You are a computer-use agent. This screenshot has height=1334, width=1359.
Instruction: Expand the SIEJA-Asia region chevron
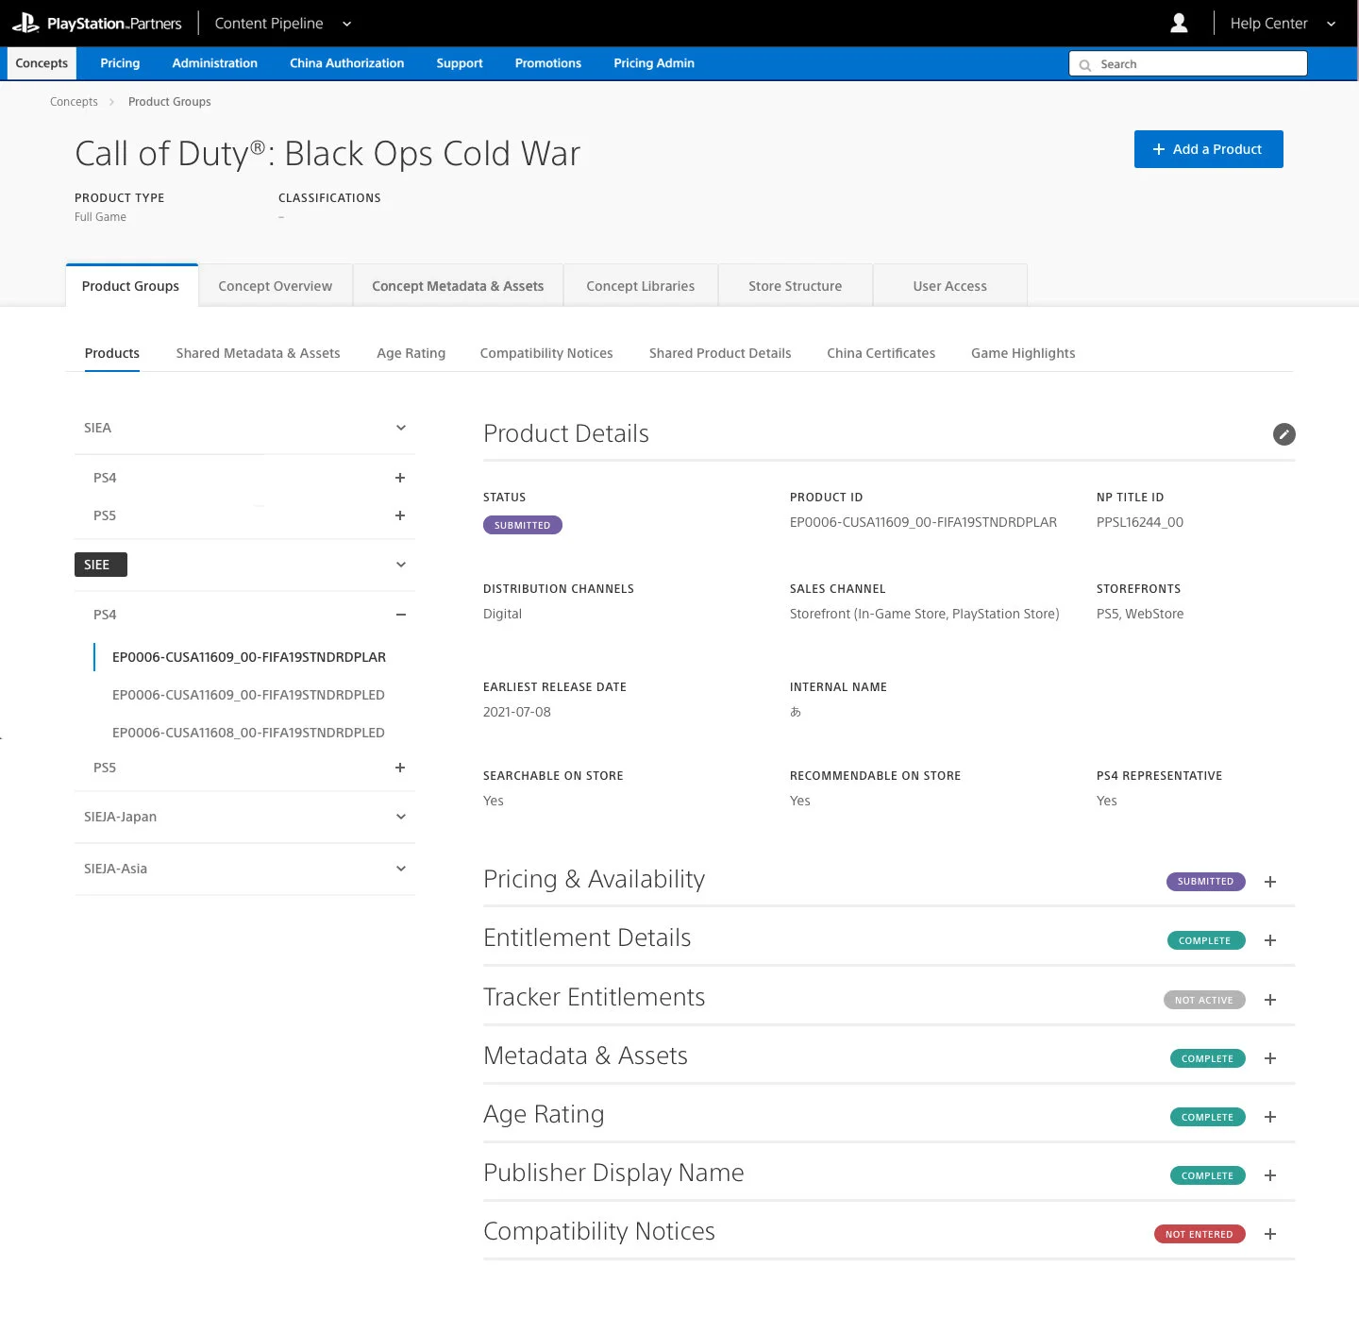click(x=401, y=869)
